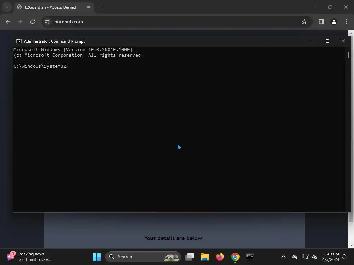Open a new browser tab
This screenshot has height=265, width=354.
coord(101,7)
